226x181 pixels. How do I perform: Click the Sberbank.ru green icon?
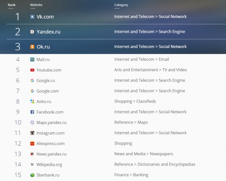click(x=32, y=175)
